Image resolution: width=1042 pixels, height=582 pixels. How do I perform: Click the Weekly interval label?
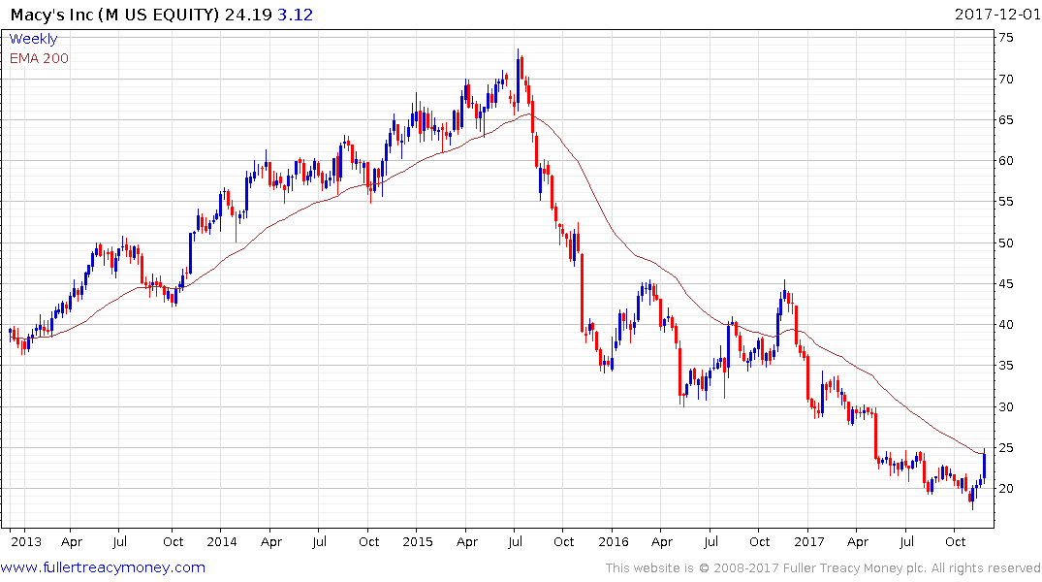33,39
